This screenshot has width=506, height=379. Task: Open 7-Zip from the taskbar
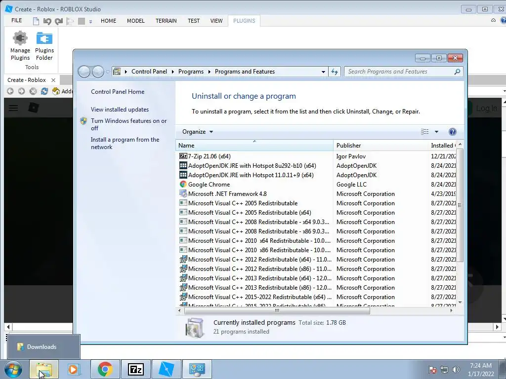coord(136,369)
